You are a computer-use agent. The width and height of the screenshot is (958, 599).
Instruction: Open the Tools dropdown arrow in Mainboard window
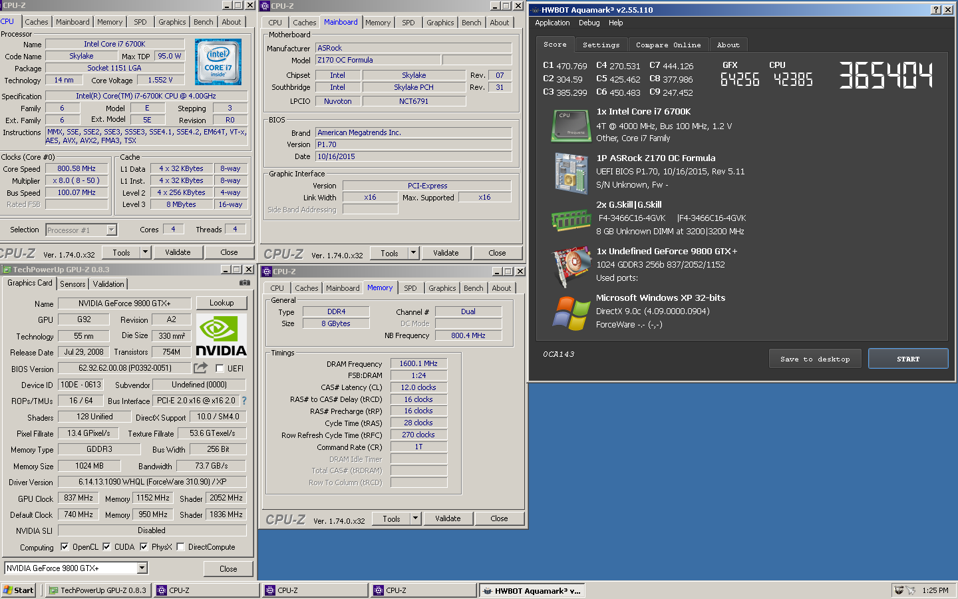[x=413, y=253]
